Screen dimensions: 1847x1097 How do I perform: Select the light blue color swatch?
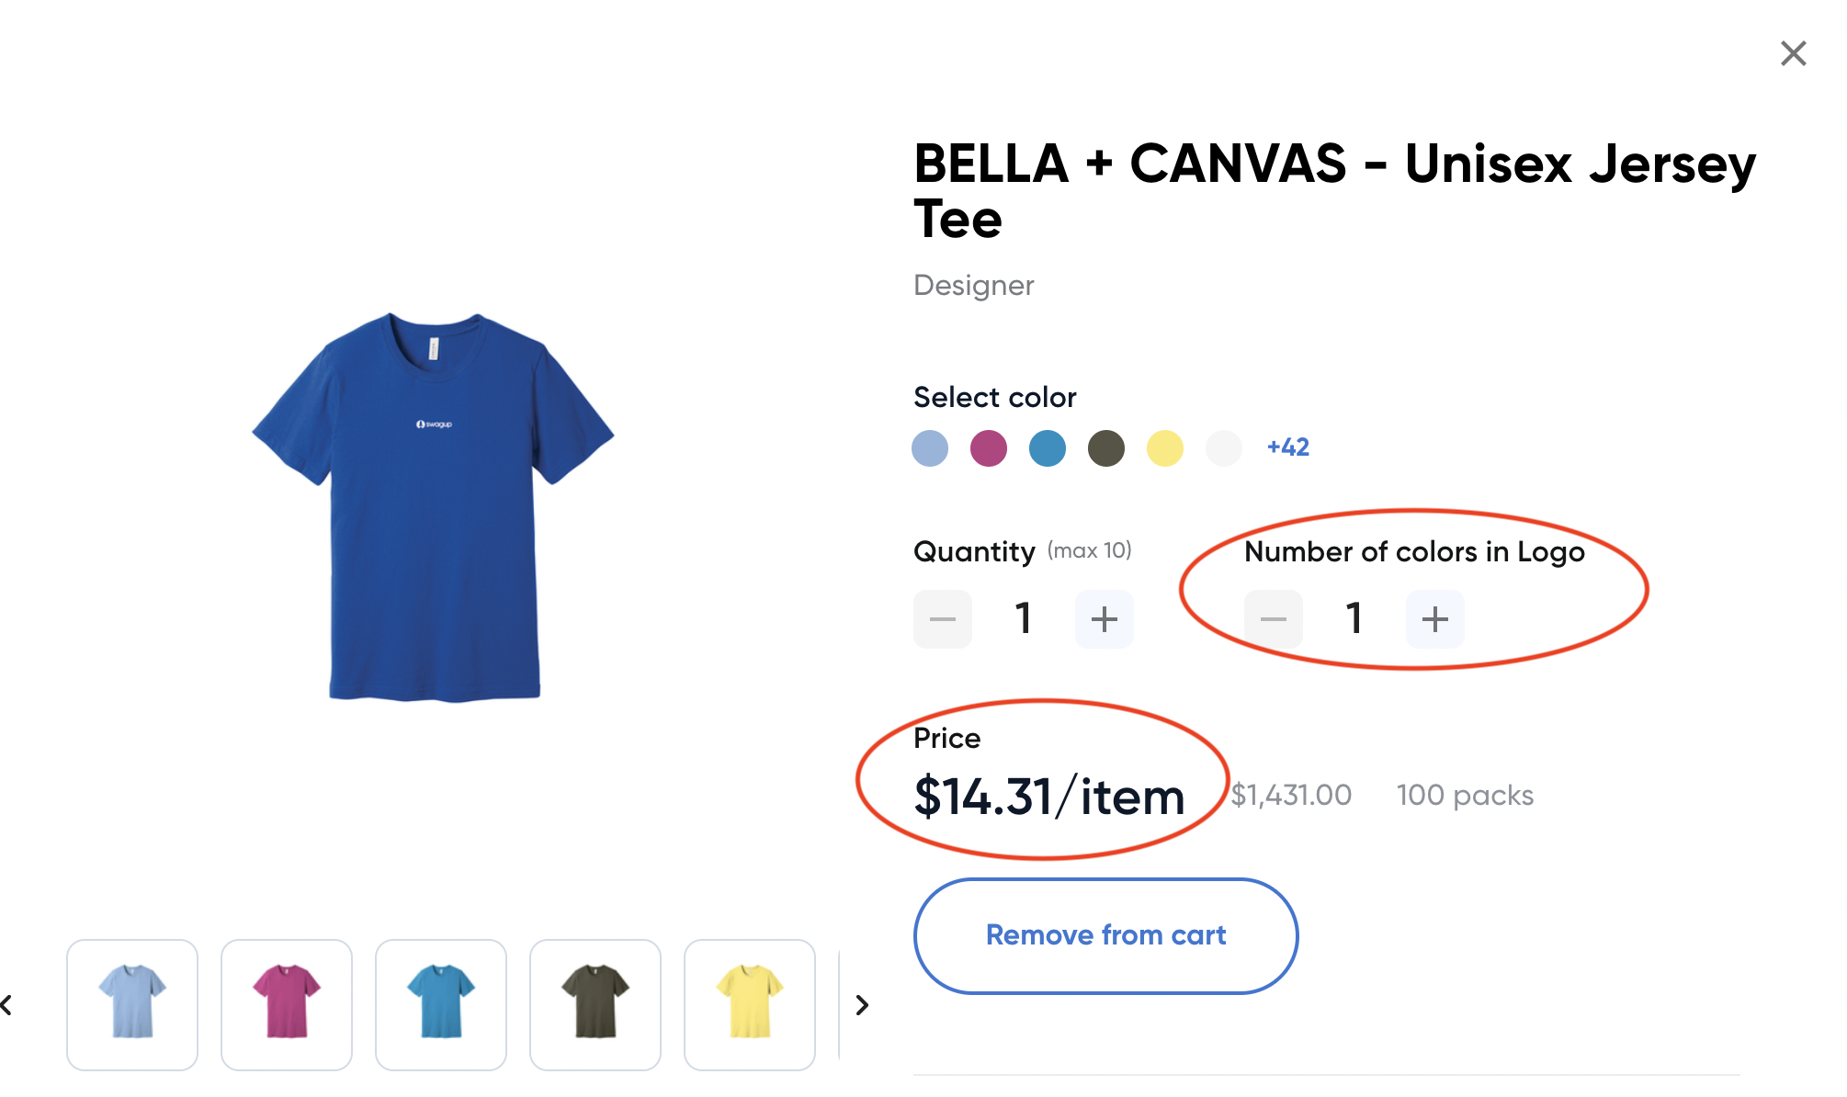pyautogui.click(x=930, y=448)
